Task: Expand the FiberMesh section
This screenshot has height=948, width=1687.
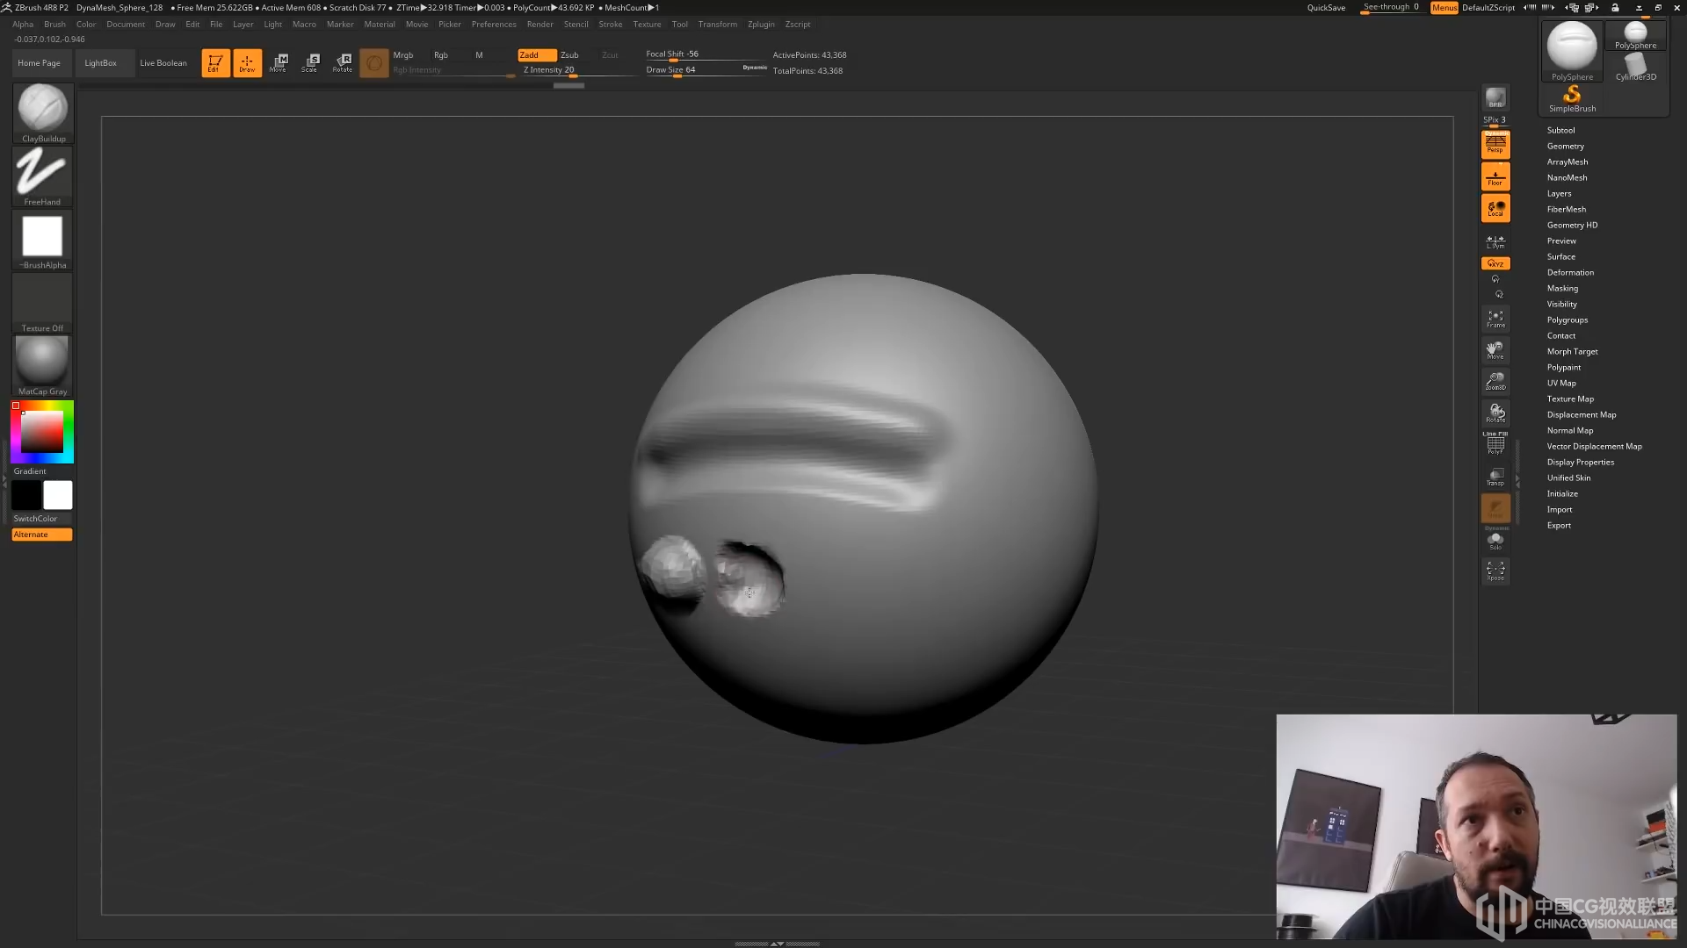Action: (x=1566, y=209)
